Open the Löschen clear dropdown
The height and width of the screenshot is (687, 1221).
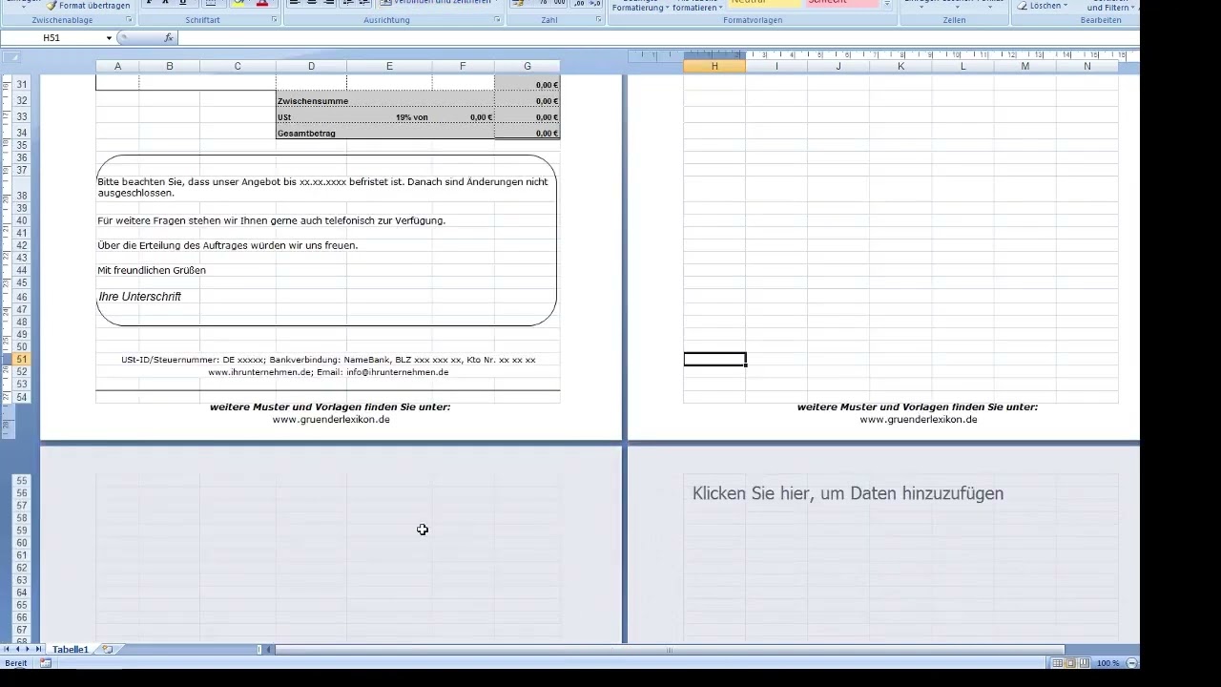coord(1042,5)
